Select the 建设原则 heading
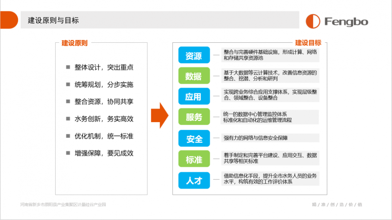 tap(74, 43)
